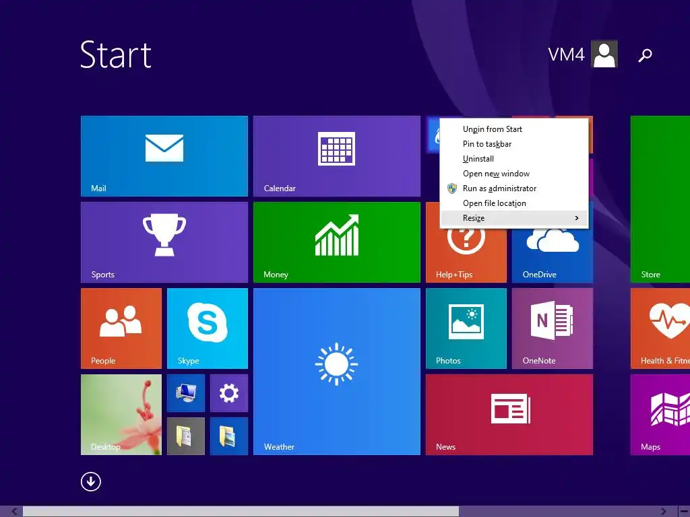Viewport: 690px width, 517px height.
Task: Click the VM4 user name
Action: tap(566, 55)
